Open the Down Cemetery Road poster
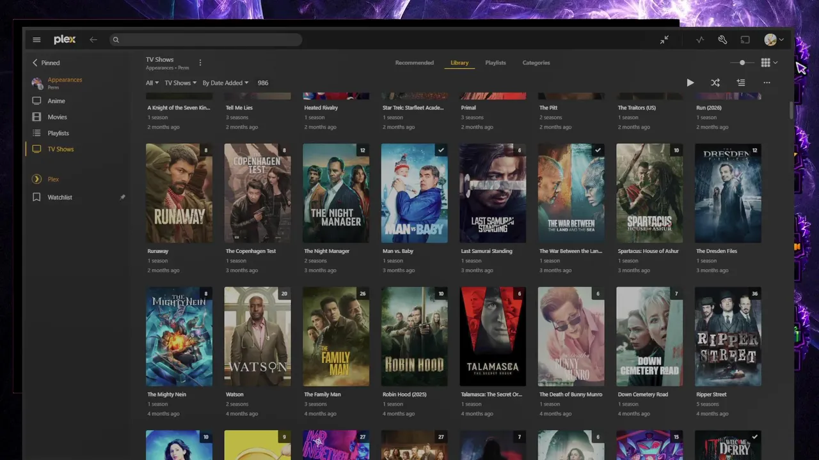Image resolution: width=819 pixels, height=460 pixels. [x=649, y=336]
